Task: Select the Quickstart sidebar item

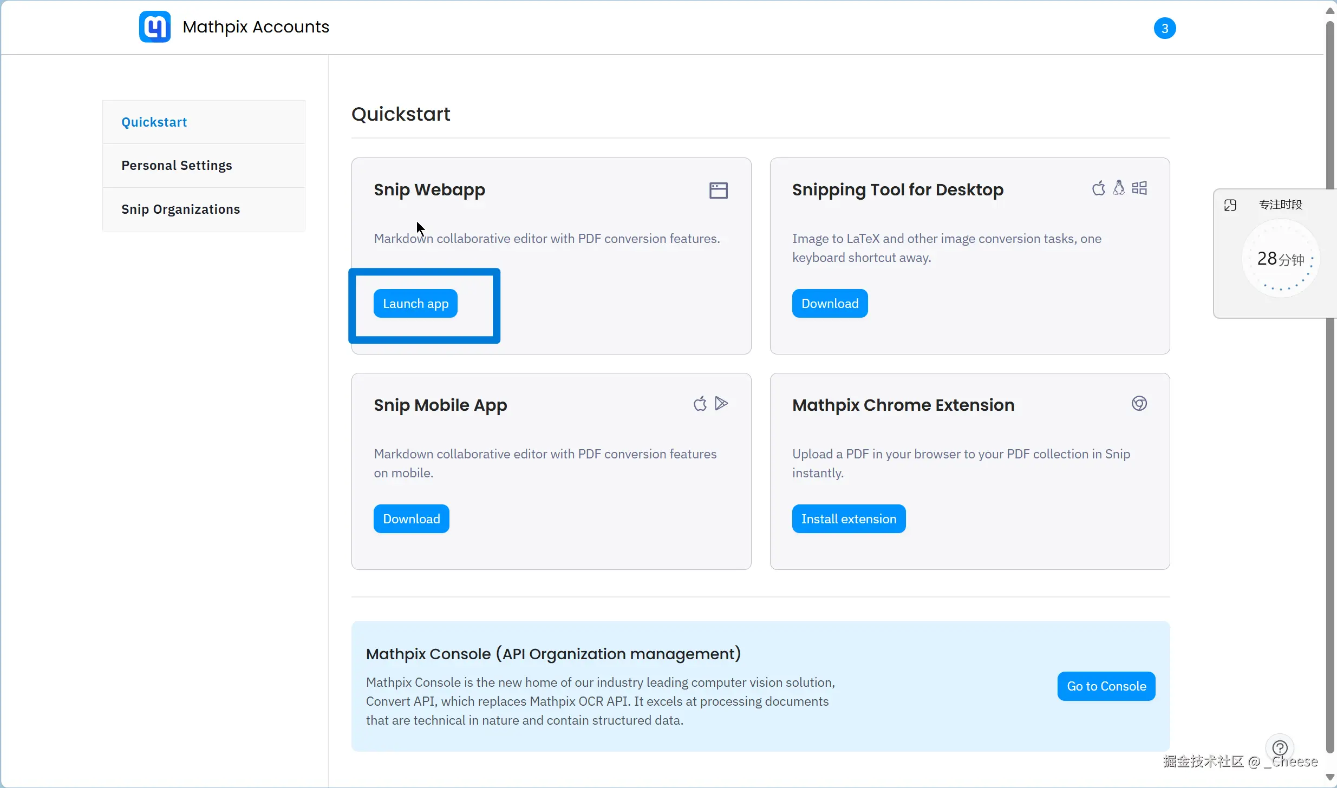Action: [x=154, y=122]
